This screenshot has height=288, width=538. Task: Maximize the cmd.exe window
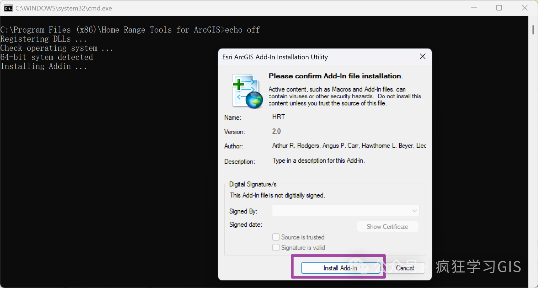click(499, 8)
